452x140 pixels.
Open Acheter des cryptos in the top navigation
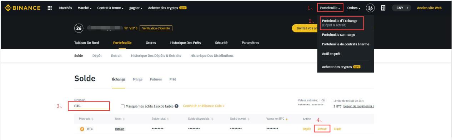[x=167, y=8]
